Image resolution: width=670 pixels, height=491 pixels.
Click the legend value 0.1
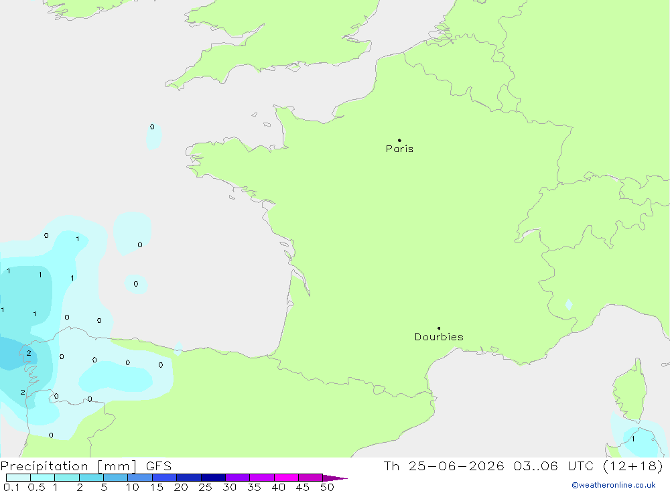[11, 487]
